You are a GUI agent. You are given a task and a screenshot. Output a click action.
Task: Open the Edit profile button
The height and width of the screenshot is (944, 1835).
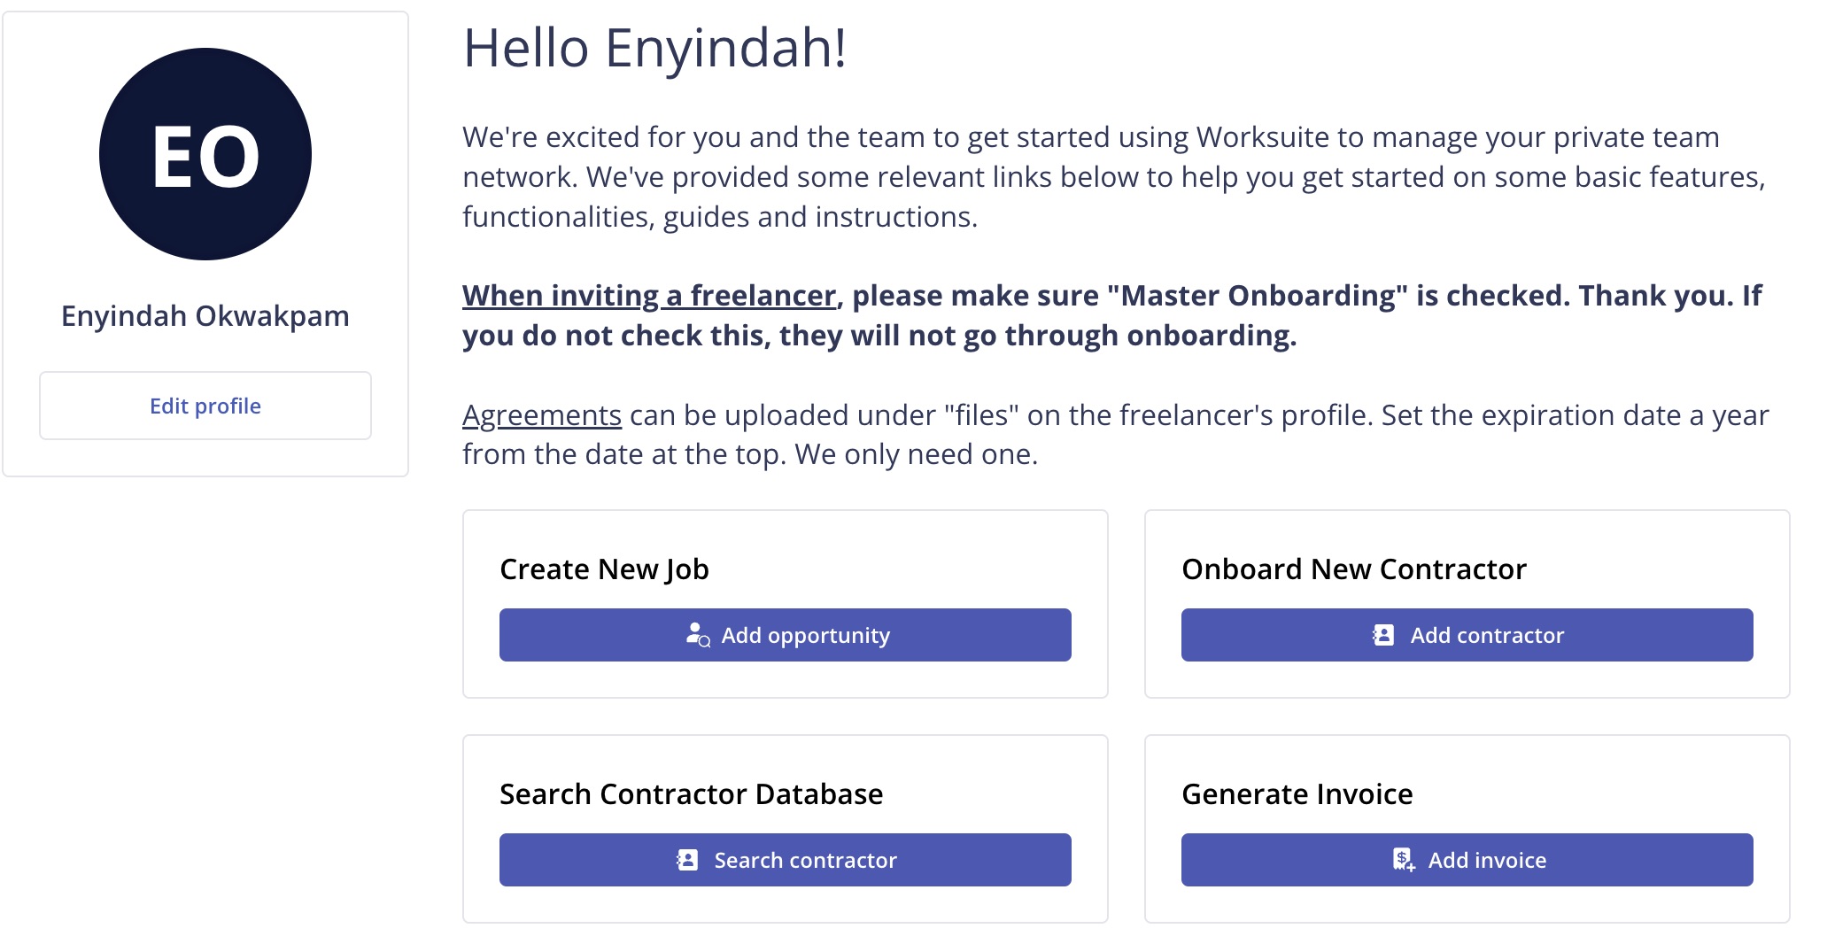205,406
